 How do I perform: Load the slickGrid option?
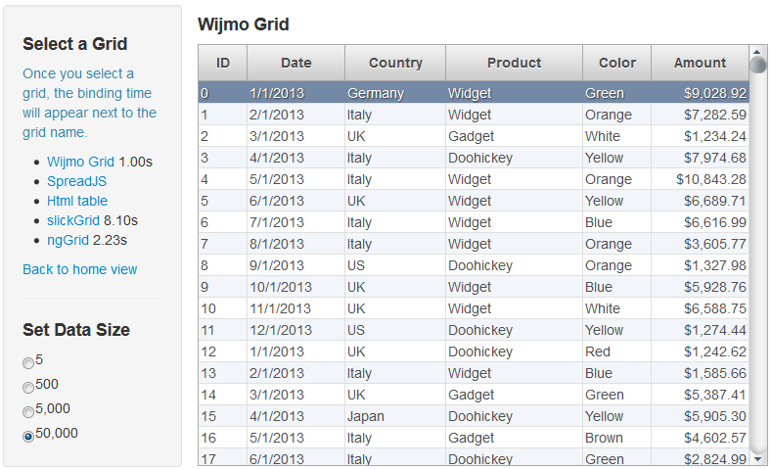(73, 220)
